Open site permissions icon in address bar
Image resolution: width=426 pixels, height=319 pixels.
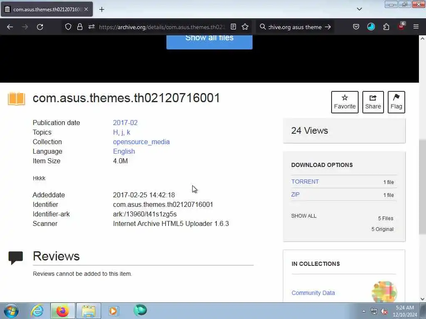click(x=92, y=27)
